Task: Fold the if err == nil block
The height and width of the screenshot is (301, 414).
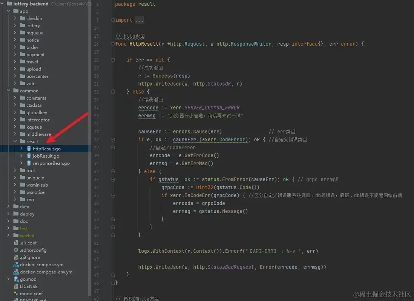Action: pyautogui.click(x=113, y=60)
